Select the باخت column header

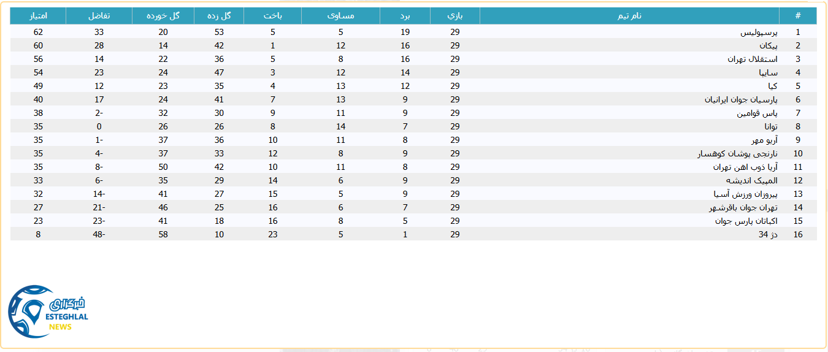(272, 15)
